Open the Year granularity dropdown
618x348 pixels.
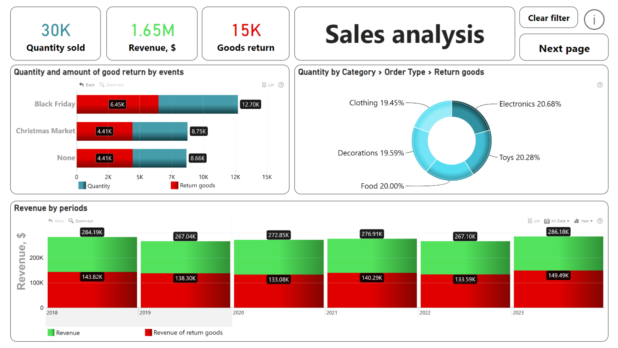[584, 221]
